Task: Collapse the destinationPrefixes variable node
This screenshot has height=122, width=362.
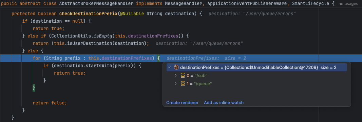Action: pyautogui.click(x=169, y=67)
